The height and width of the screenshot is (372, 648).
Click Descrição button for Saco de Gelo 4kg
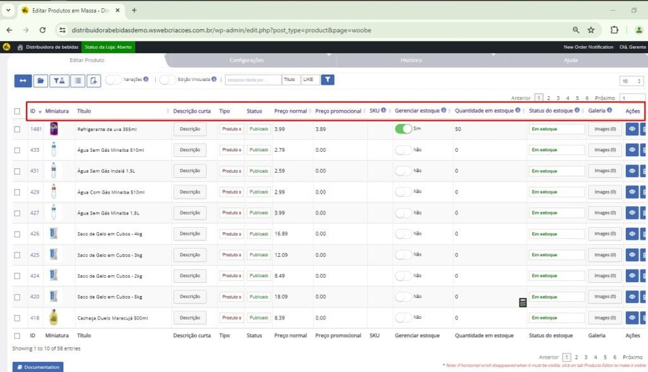(190, 233)
